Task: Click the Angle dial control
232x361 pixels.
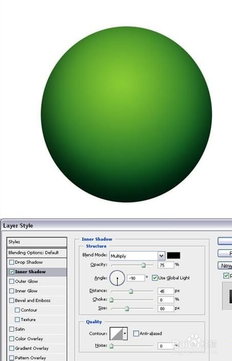Action: coord(117,278)
